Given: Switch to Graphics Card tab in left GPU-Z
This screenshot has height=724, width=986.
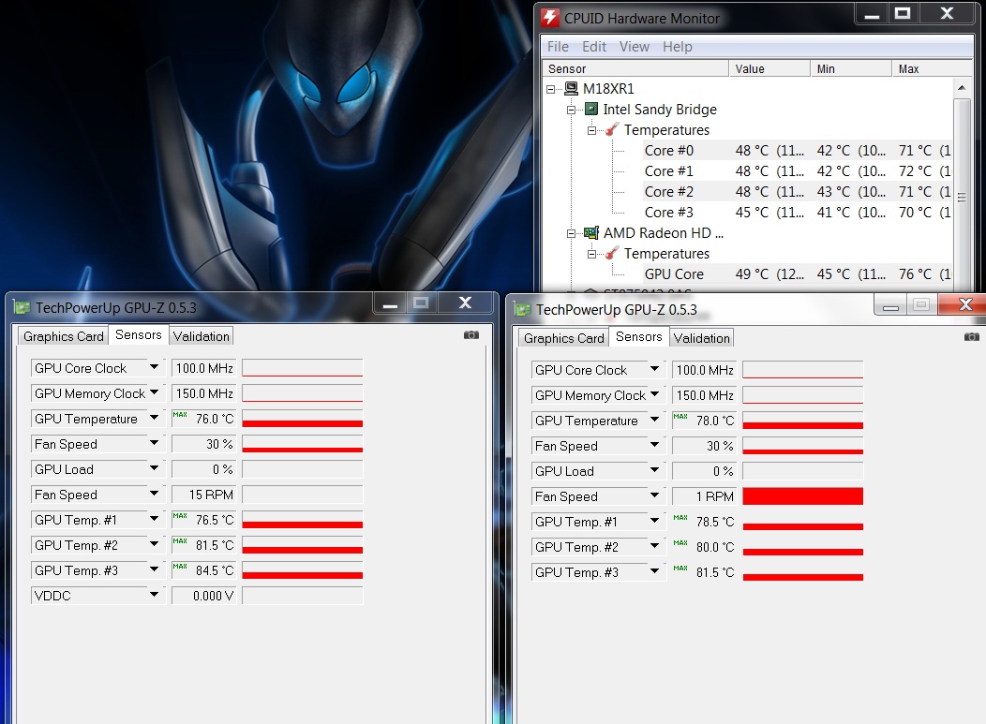Looking at the screenshot, I should pyautogui.click(x=64, y=336).
